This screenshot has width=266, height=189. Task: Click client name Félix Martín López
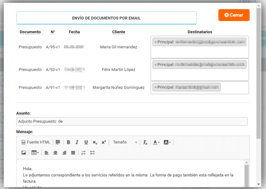click(118, 70)
